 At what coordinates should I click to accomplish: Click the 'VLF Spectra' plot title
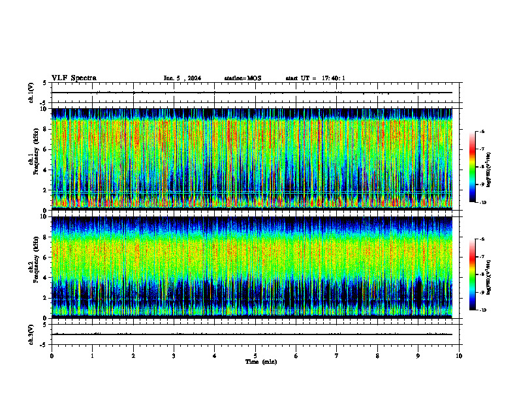[x=74, y=78]
